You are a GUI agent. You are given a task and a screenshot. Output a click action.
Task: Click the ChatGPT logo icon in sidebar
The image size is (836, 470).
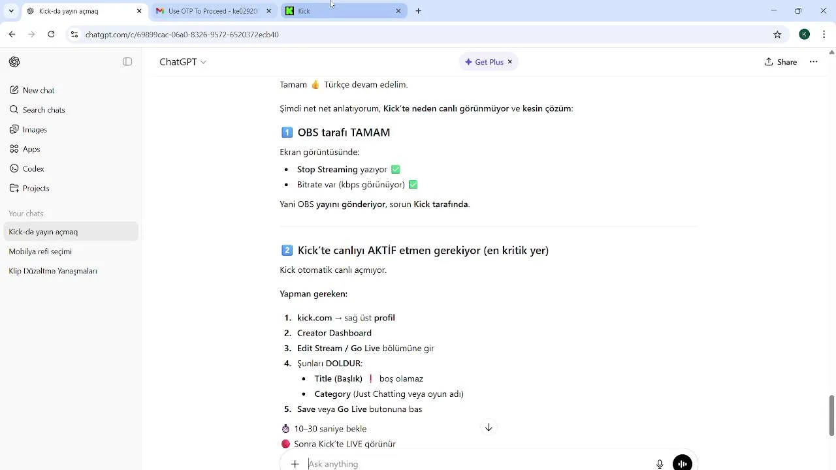(x=14, y=62)
